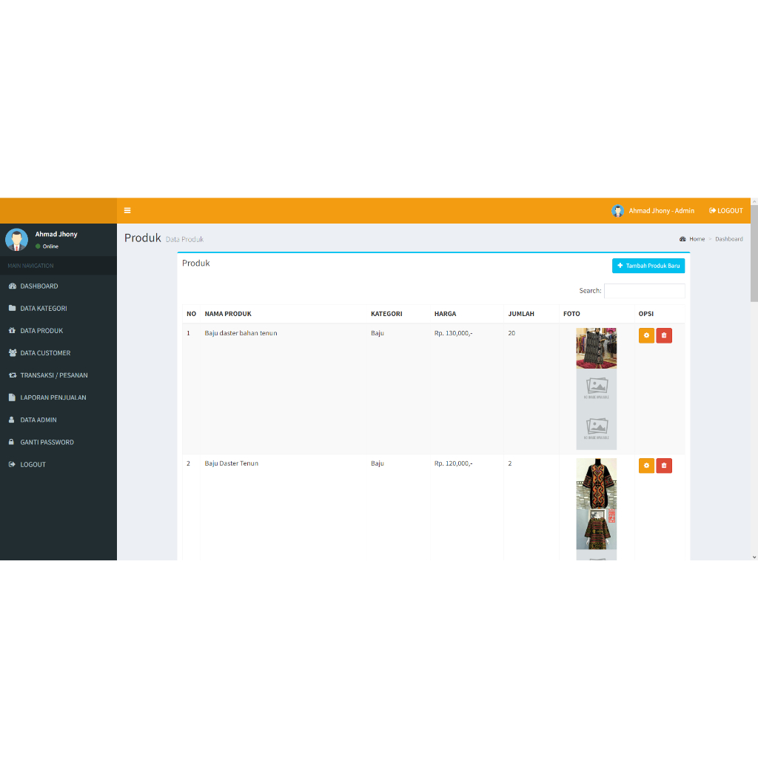Sort table by Nama Produk column header
Screen dimensions: 758x758
click(x=228, y=314)
